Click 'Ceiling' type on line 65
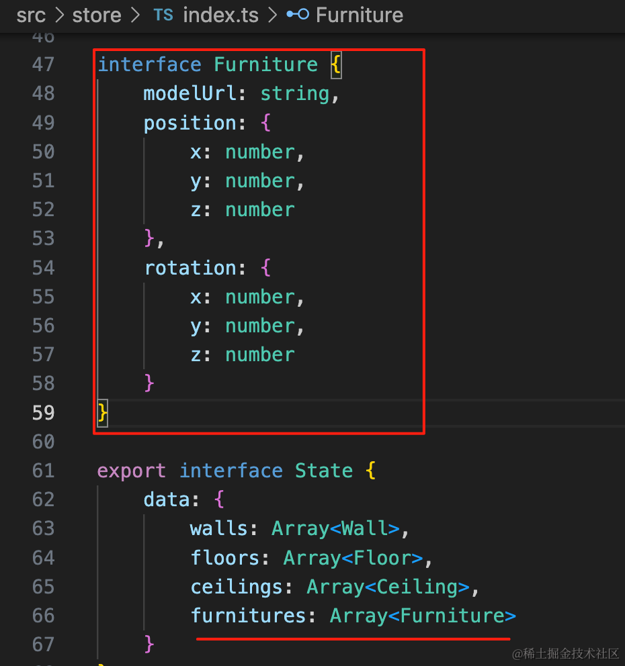 click(x=417, y=587)
